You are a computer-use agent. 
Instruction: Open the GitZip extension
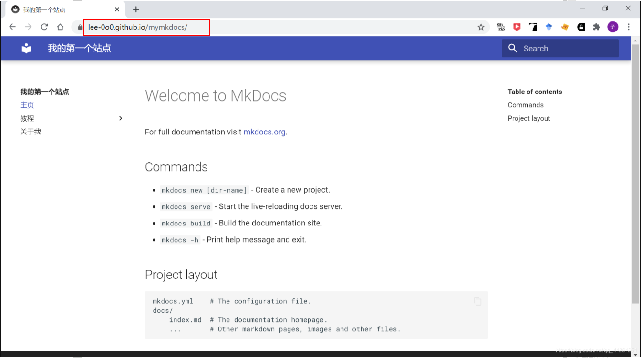501,27
